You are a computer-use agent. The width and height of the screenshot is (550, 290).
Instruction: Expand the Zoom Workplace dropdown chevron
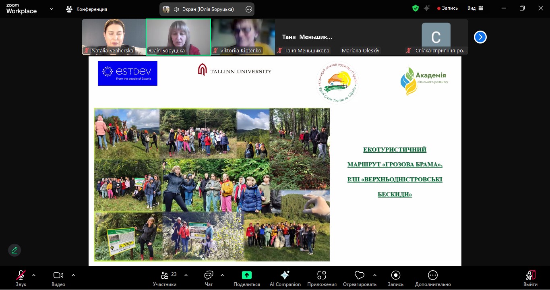52,9
